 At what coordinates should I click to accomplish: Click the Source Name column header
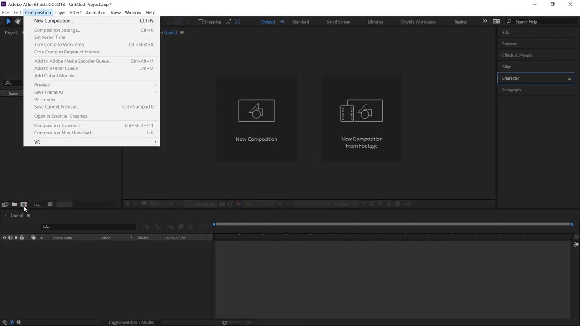63,238
